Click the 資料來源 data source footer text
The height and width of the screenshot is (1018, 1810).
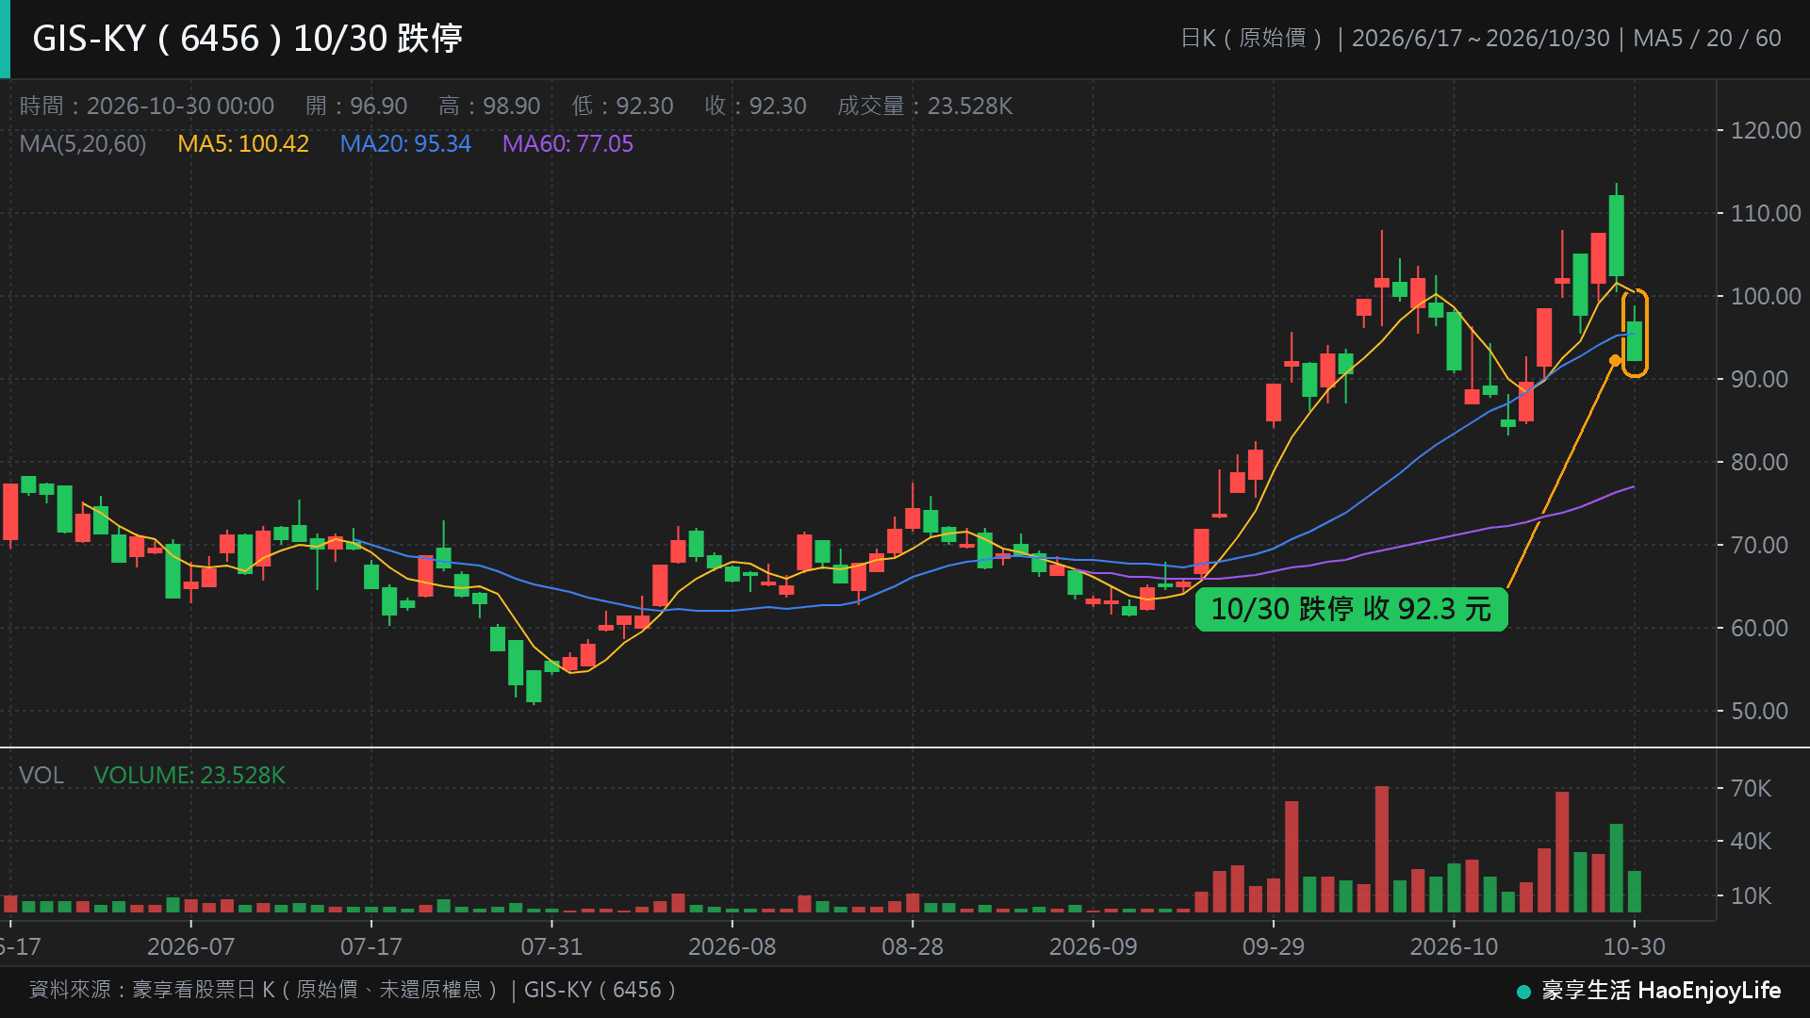pos(353,990)
